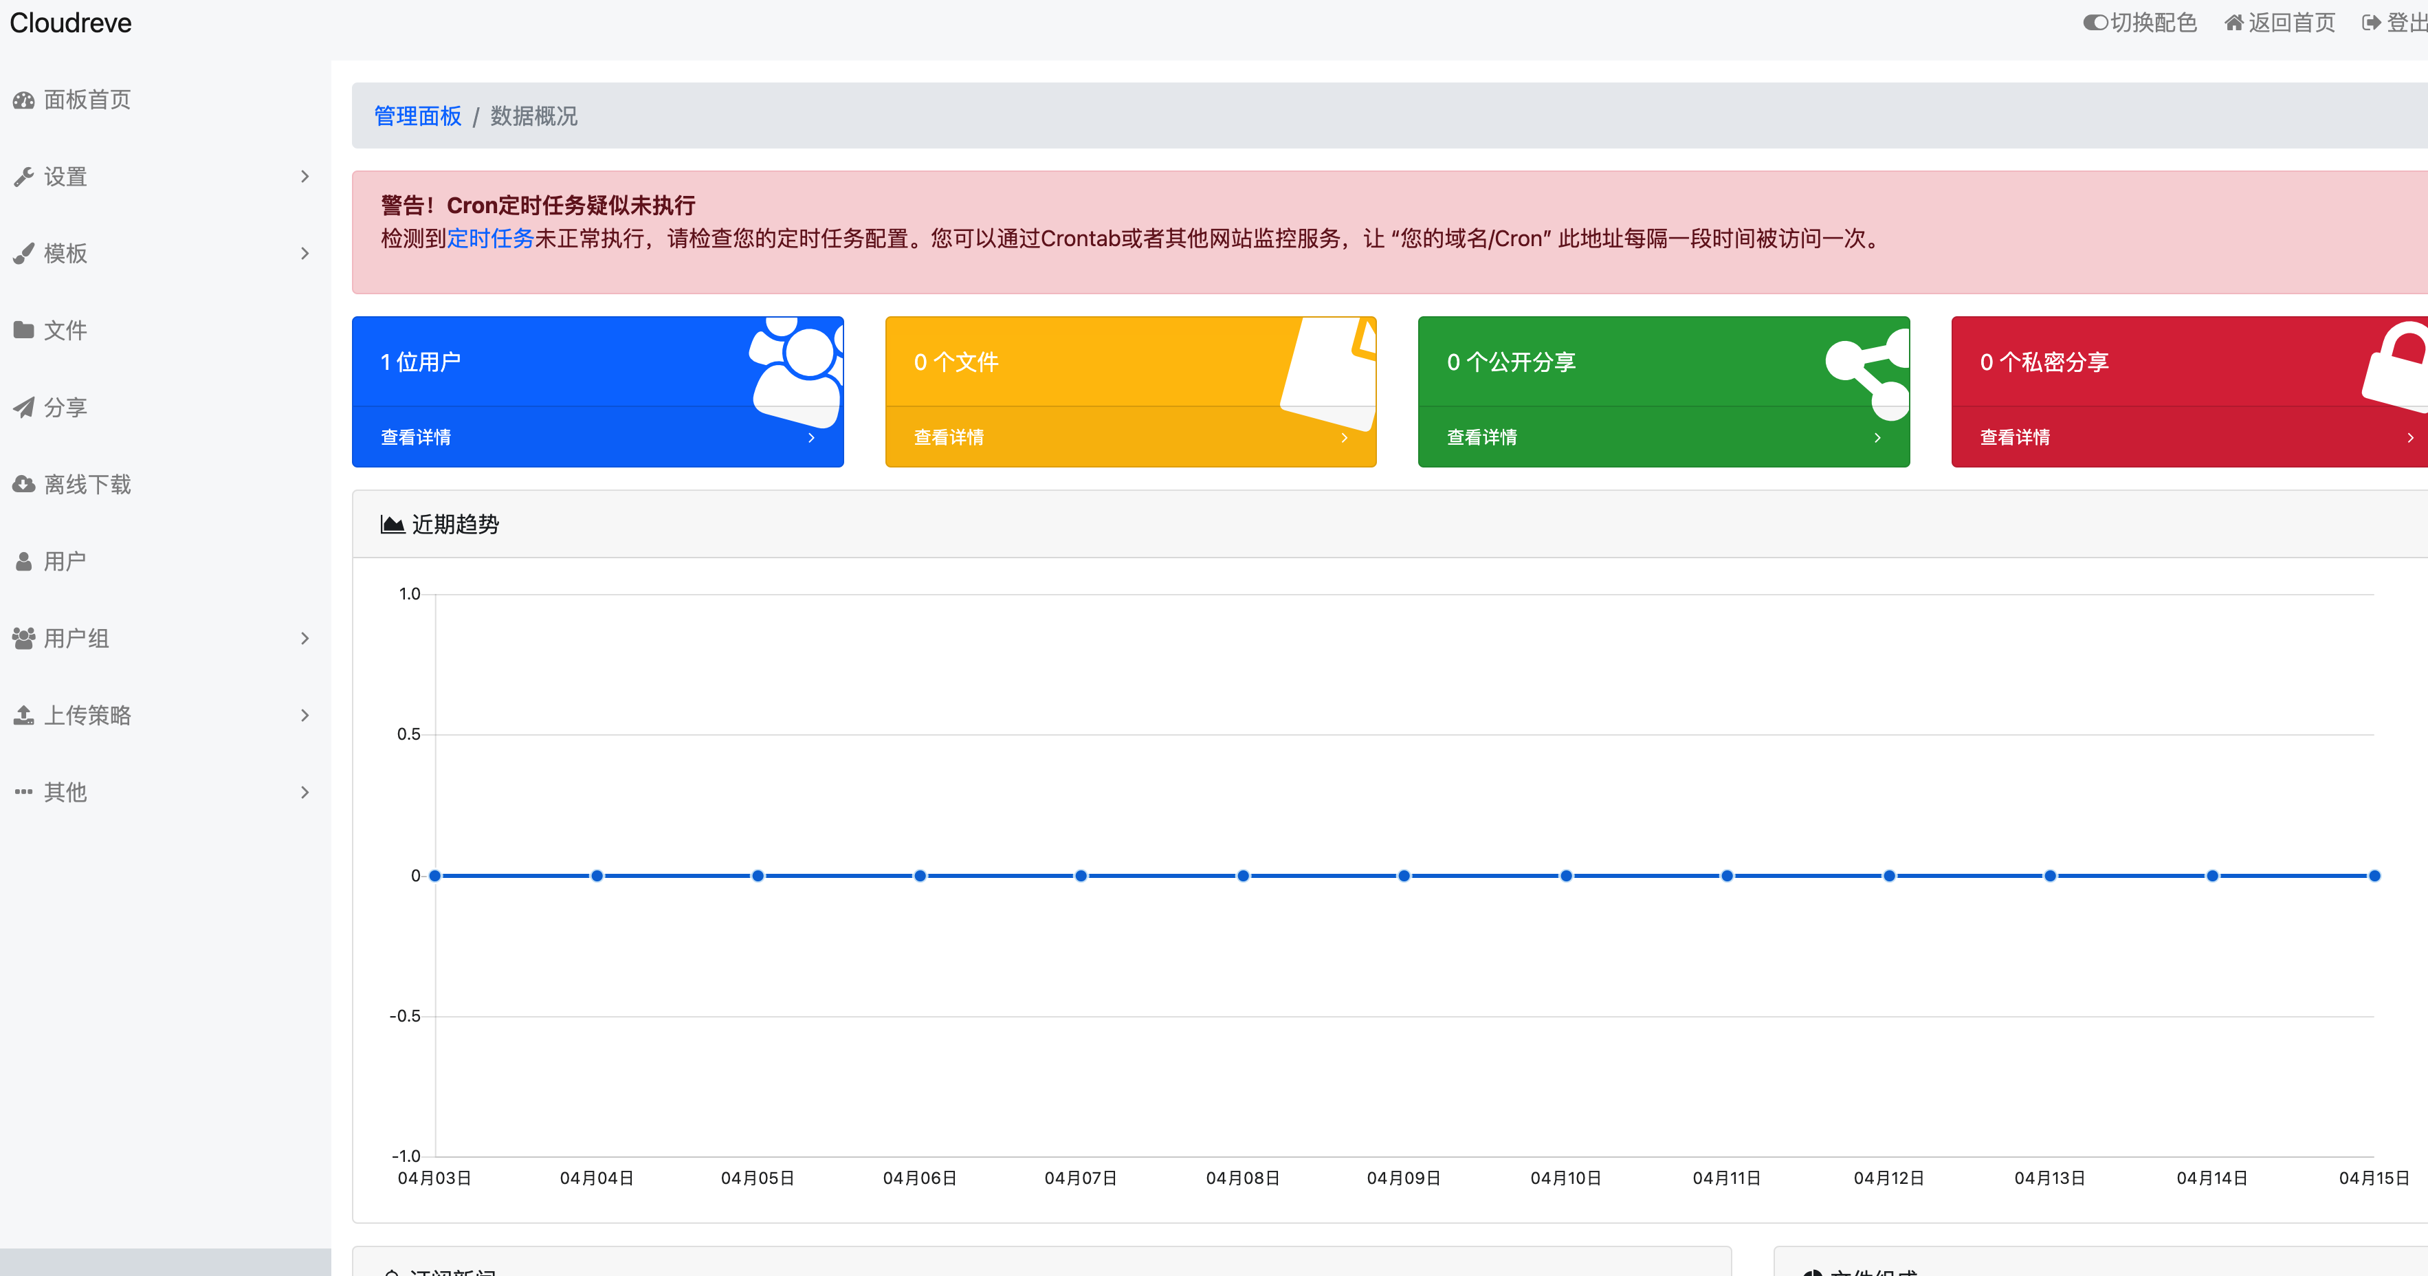This screenshot has width=2428, height=1276.
Task: Click the 管理面板 breadcrumb link
Action: pyautogui.click(x=417, y=116)
